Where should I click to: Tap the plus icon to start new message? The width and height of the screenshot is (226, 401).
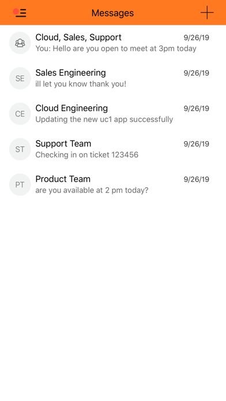click(x=207, y=13)
